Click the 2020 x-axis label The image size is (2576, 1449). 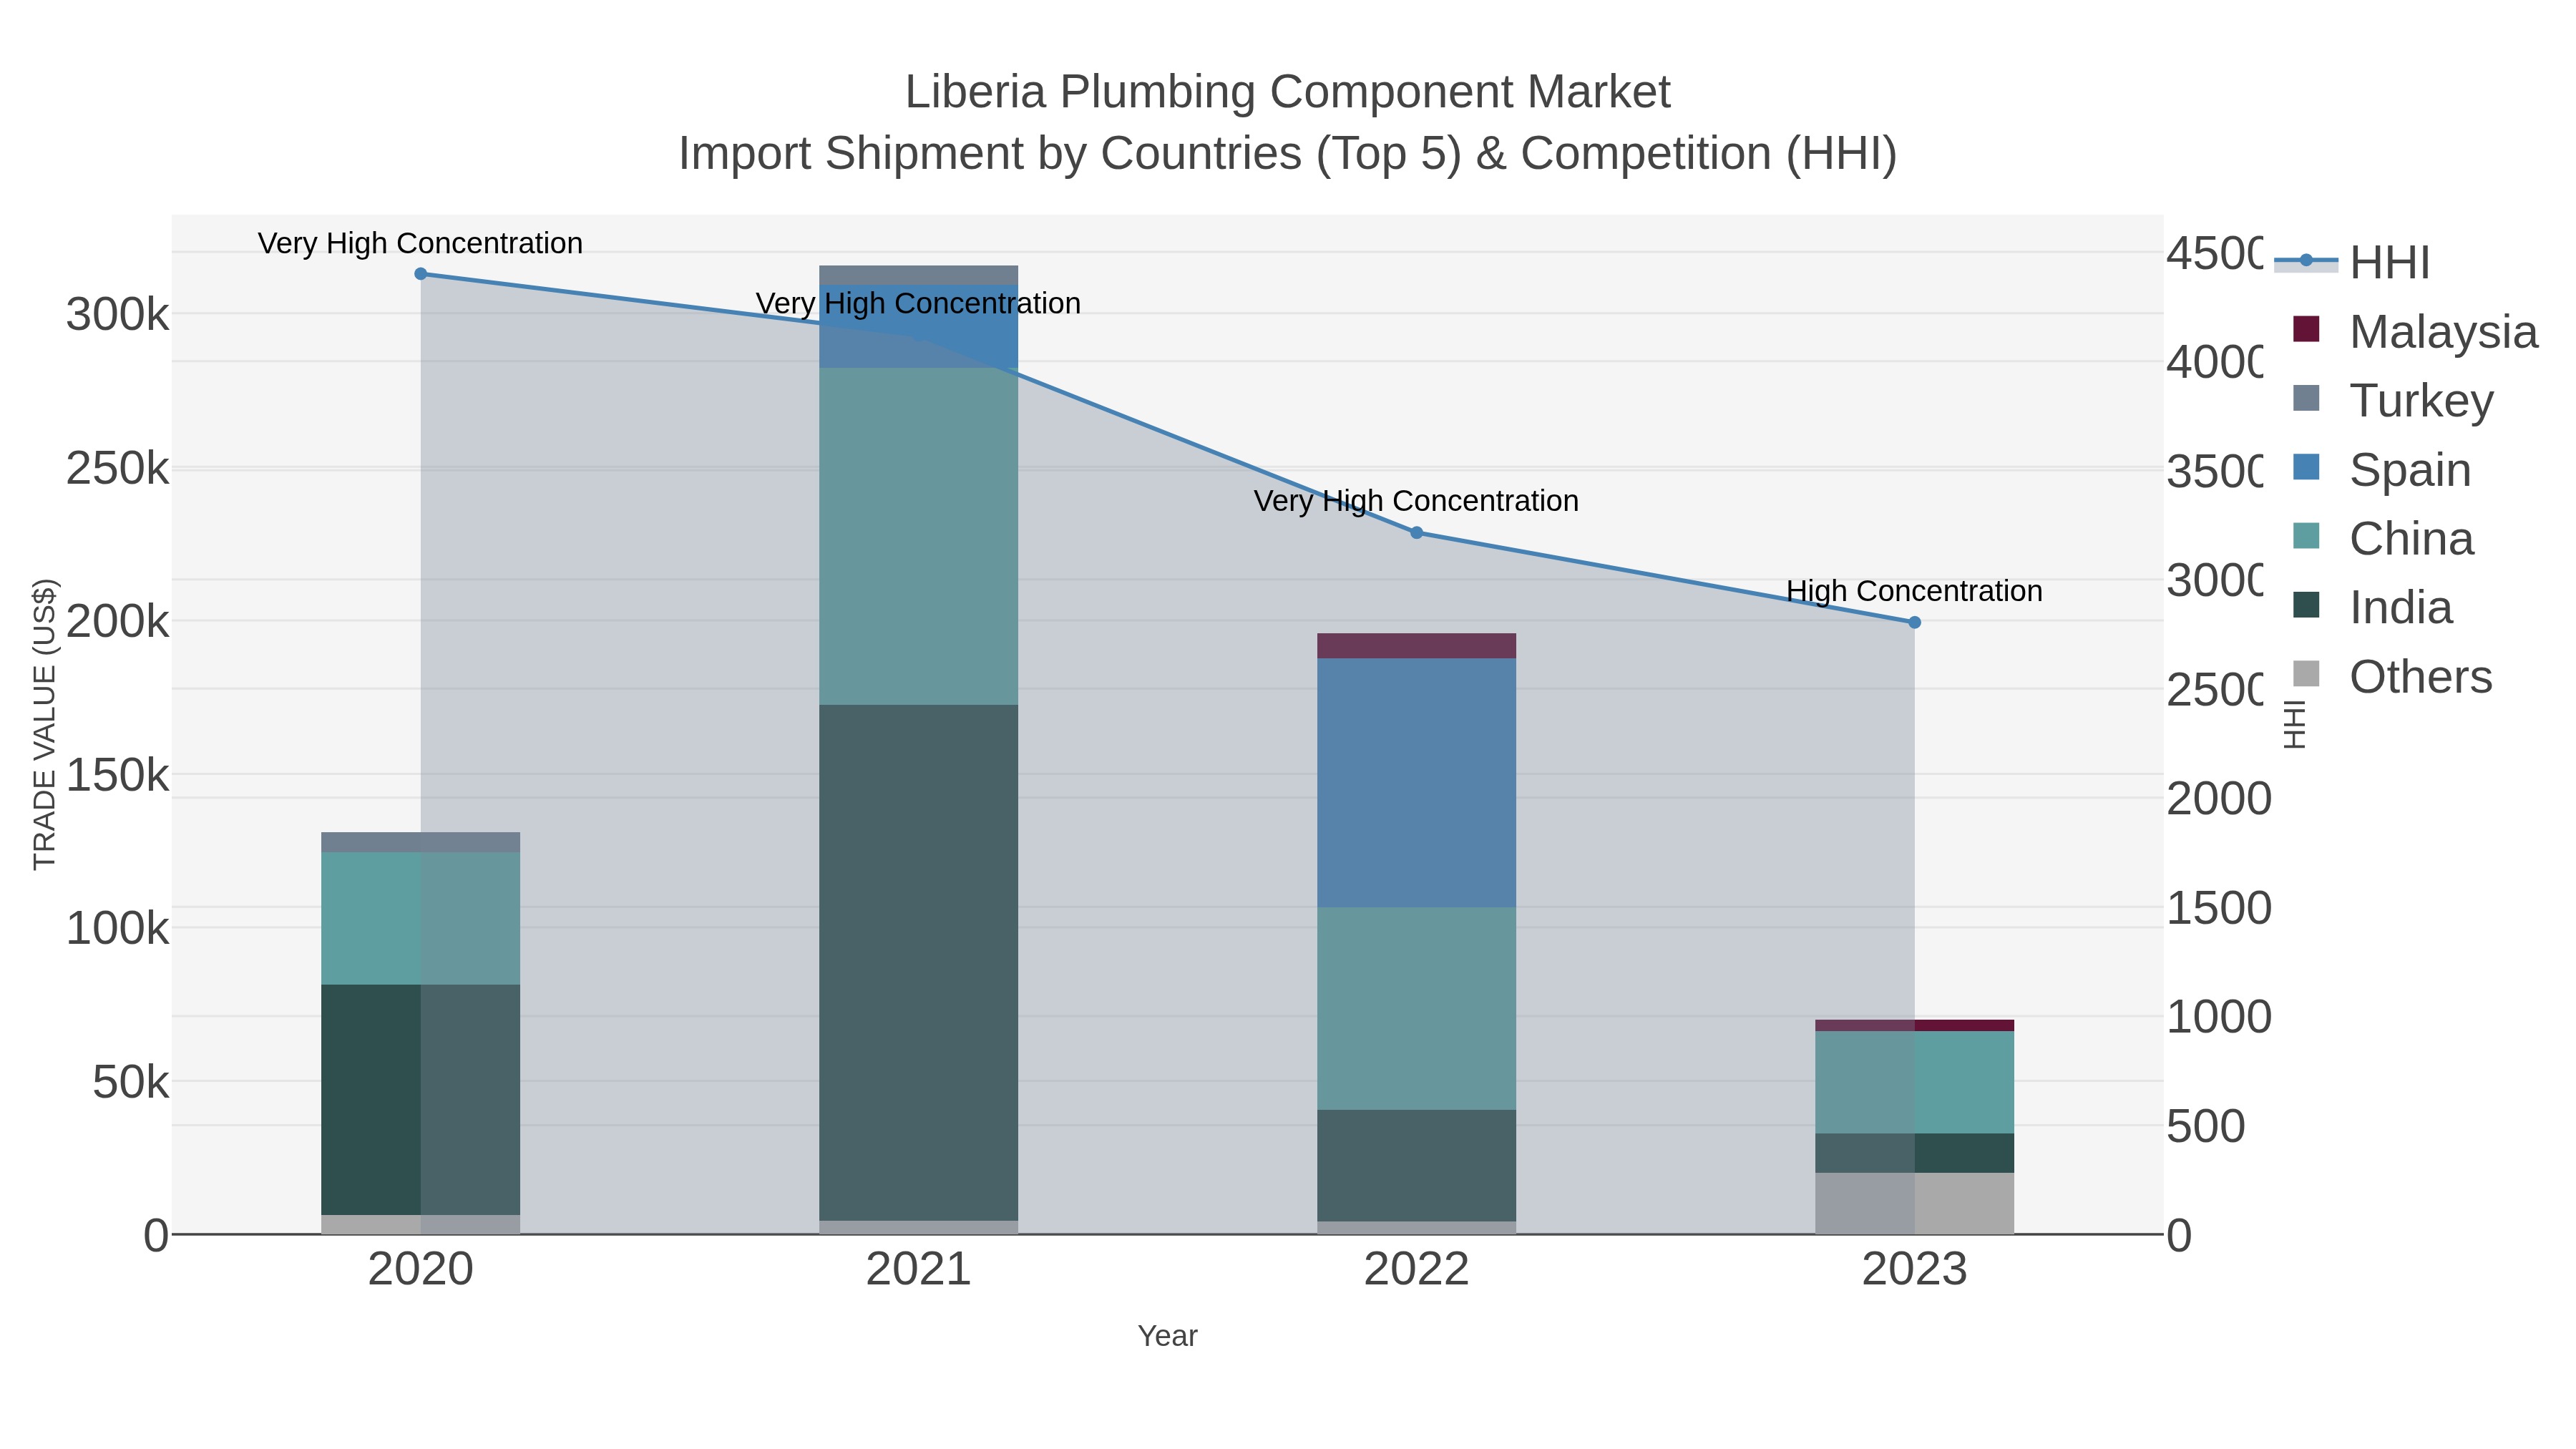tap(420, 1270)
